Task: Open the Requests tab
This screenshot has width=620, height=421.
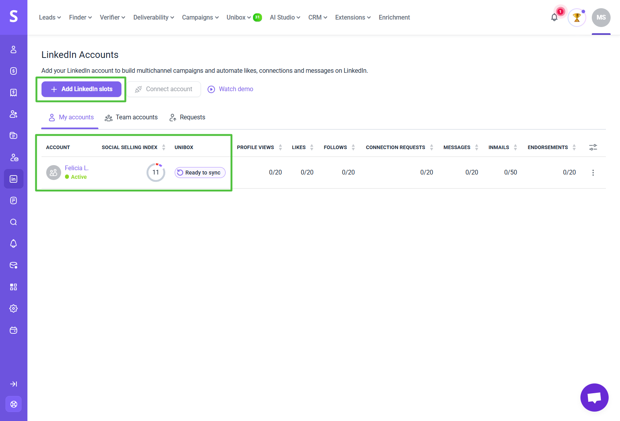Action: click(187, 117)
